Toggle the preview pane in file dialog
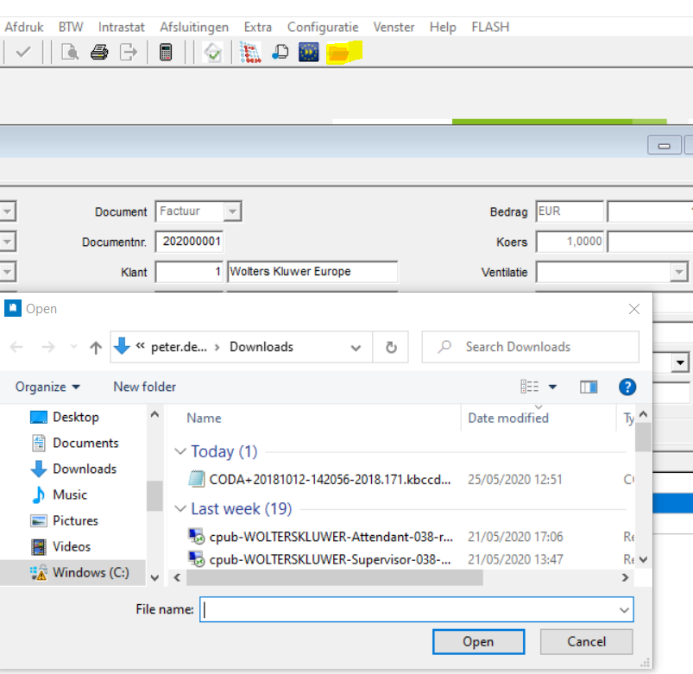693x674 pixels. [x=589, y=387]
